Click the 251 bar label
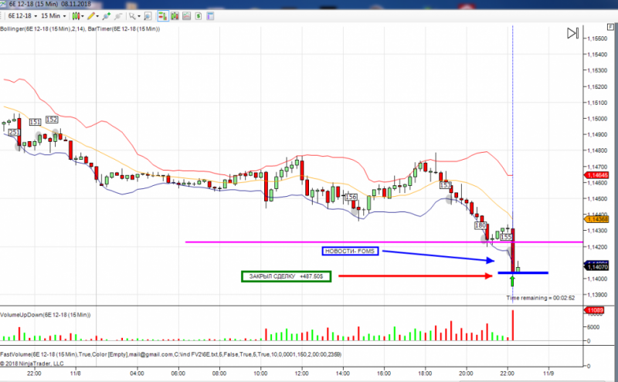The image size is (618, 382). coord(14,132)
